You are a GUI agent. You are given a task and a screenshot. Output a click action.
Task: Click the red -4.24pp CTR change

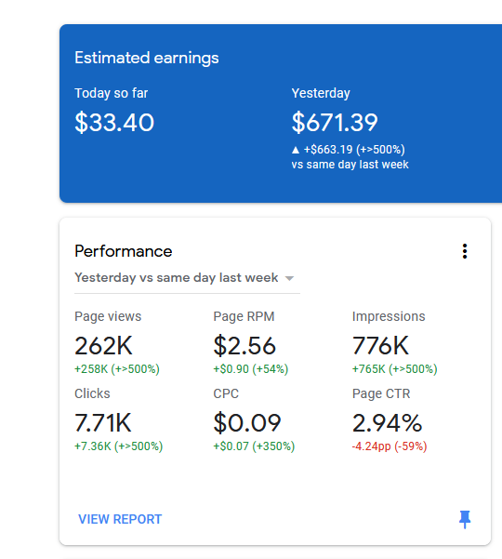click(x=390, y=446)
